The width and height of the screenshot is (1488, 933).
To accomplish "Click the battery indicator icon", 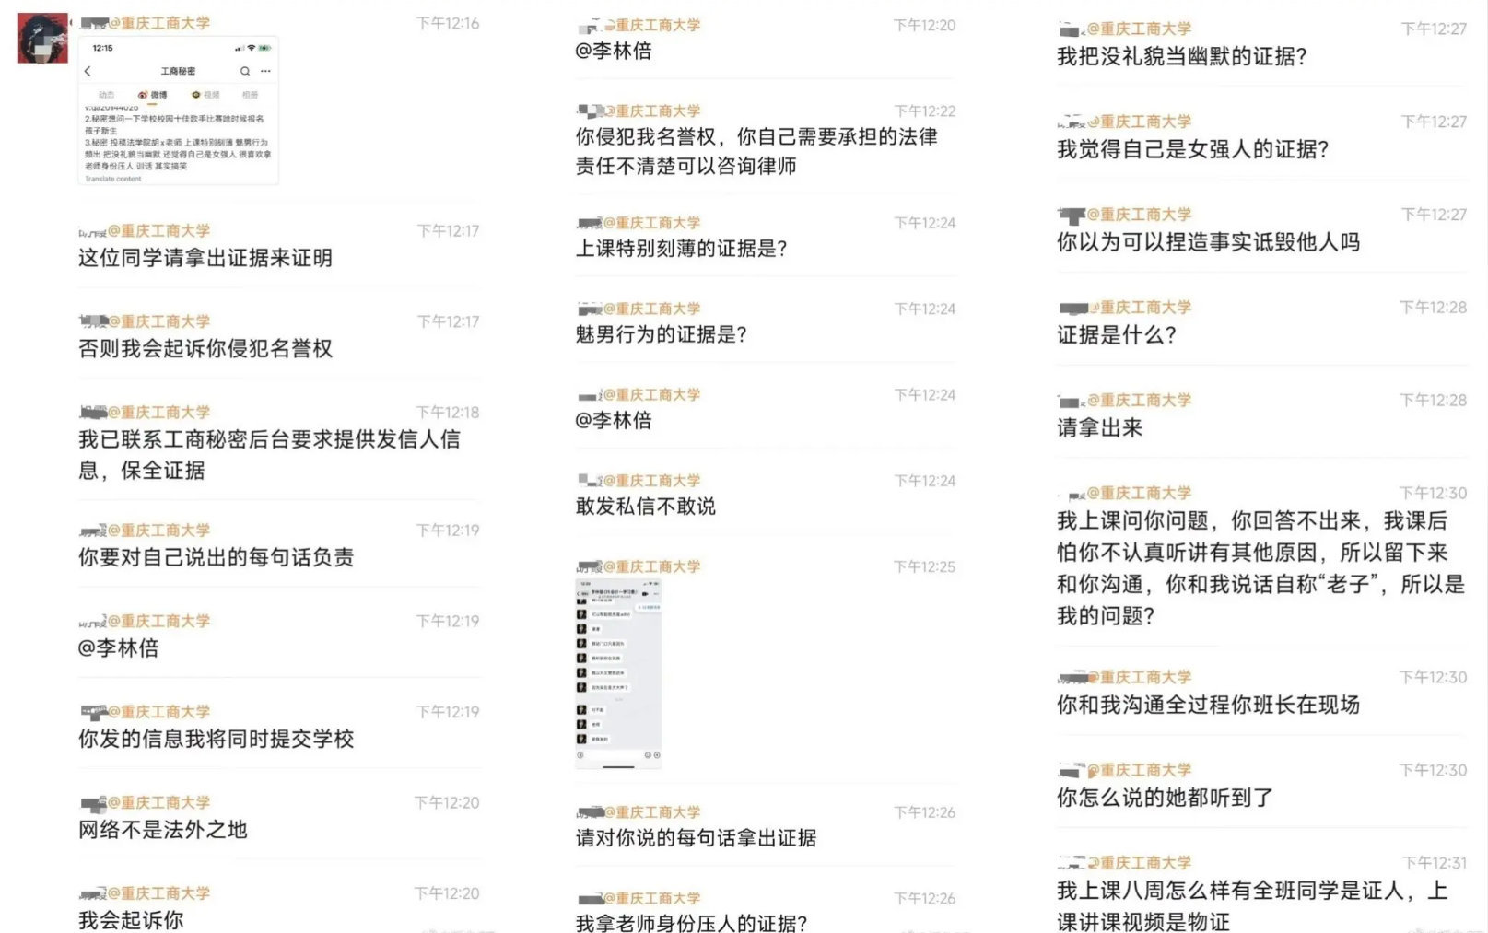I will coord(265,48).
